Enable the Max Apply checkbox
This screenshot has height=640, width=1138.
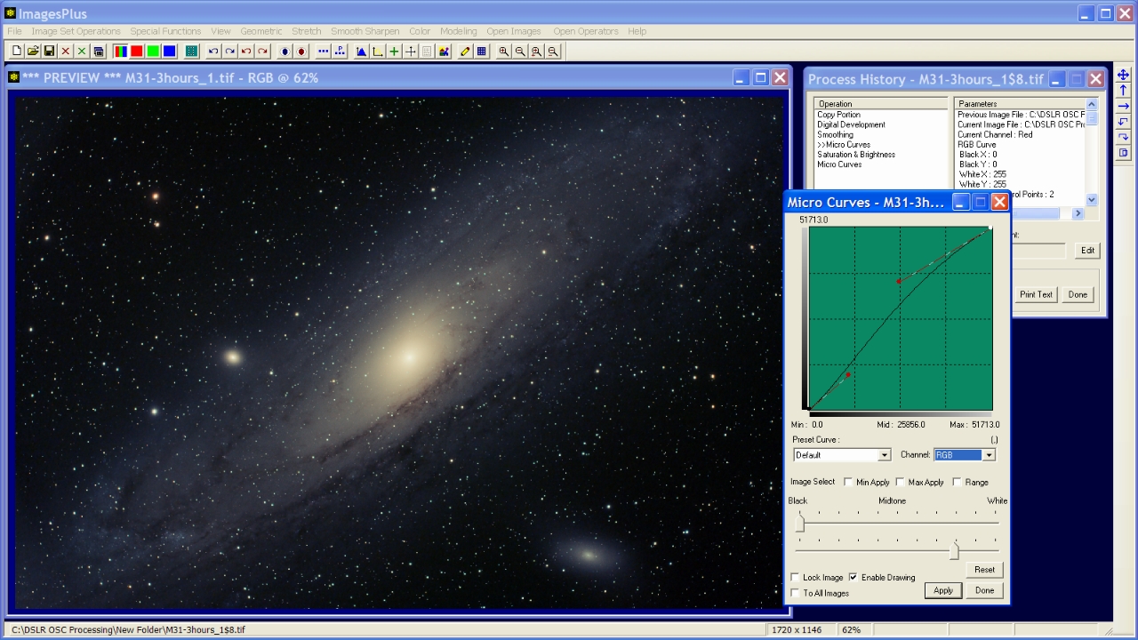pyautogui.click(x=901, y=482)
